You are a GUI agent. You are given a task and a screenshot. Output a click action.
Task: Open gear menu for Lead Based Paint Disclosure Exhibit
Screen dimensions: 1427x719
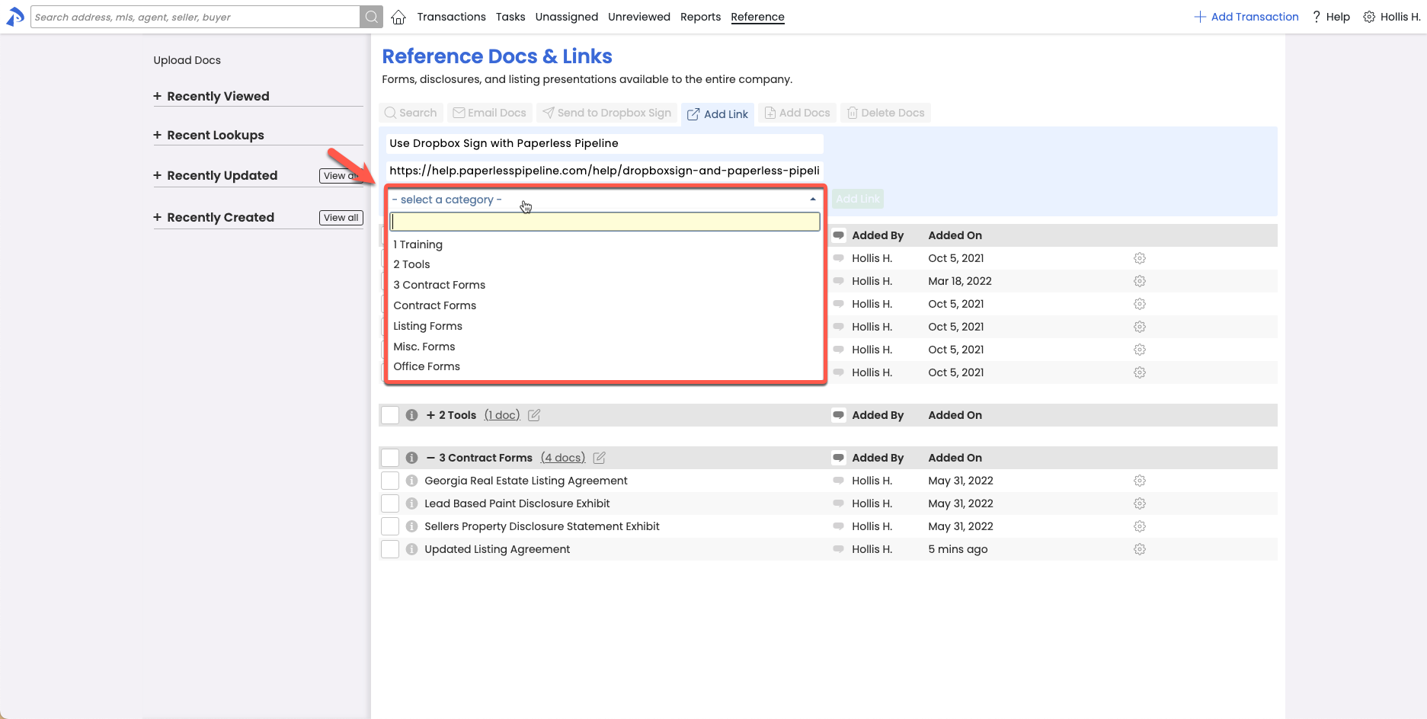pos(1140,503)
